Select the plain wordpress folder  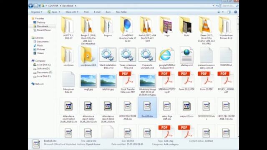coord(68,57)
